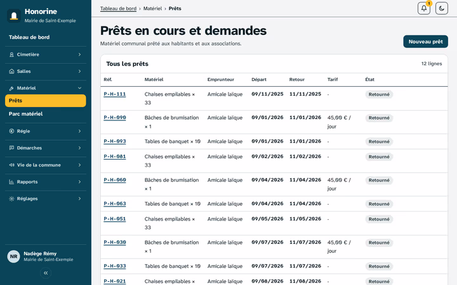Expand the Rapports menu chevron
This screenshot has width=457, height=285.
click(x=79, y=182)
